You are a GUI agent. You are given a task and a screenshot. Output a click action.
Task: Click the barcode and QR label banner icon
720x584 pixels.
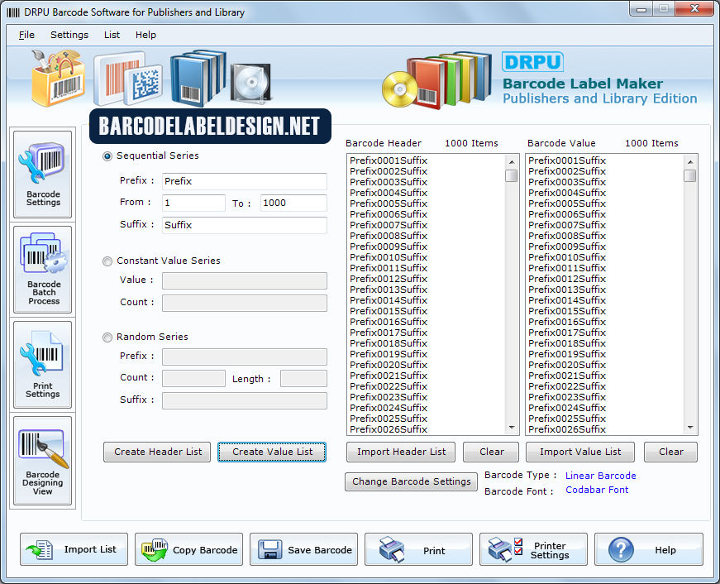pyautogui.click(x=128, y=78)
